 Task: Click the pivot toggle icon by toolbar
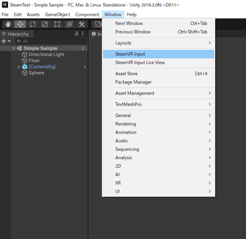[x=97, y=24]
